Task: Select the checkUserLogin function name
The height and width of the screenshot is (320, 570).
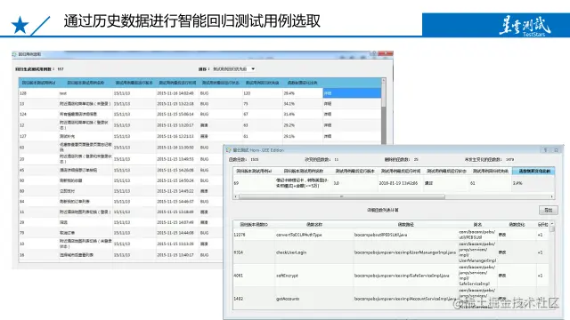Action: (291, 252)
